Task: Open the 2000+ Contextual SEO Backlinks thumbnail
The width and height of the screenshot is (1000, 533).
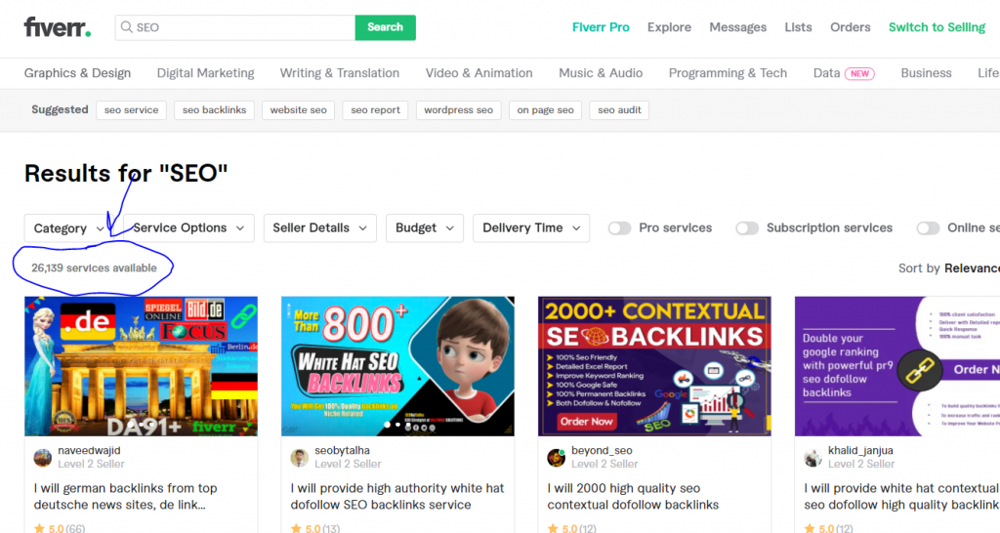Action: pos(654,366)
